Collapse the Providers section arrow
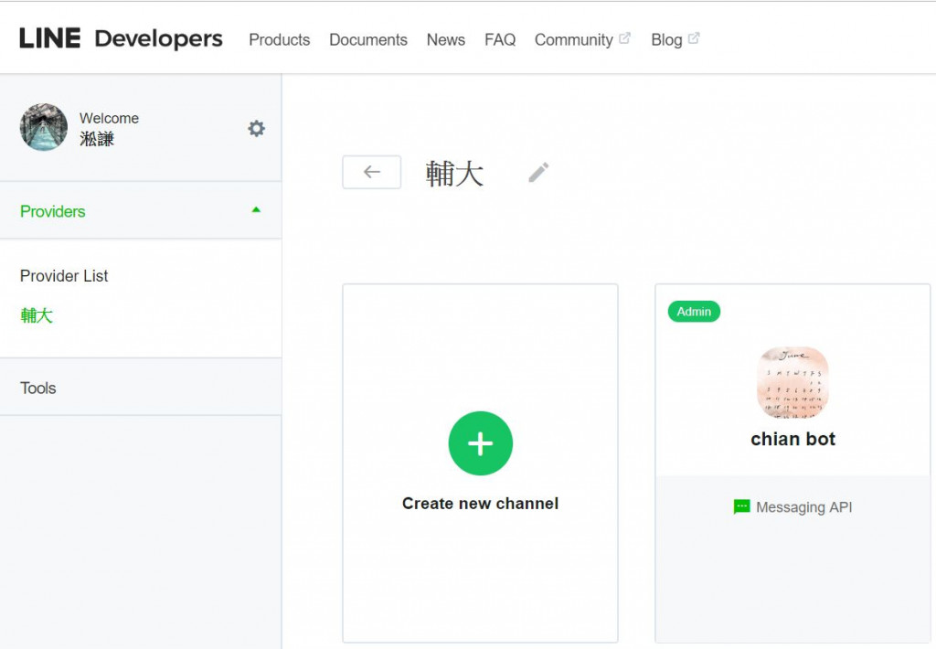The height and width of the screenshot is (649, 936). pyautogui.click(x=256, y=209)
